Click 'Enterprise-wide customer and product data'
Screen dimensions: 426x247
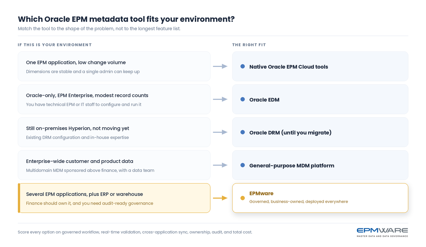click(80, 161)
